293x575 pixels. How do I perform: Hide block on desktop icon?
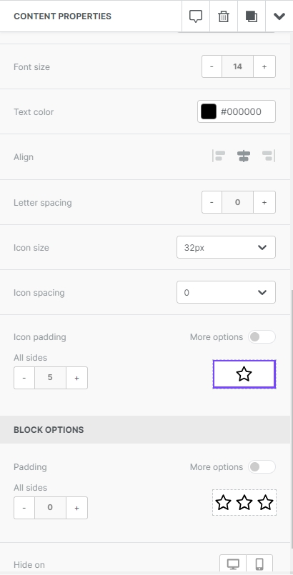[x=233, y=564]
